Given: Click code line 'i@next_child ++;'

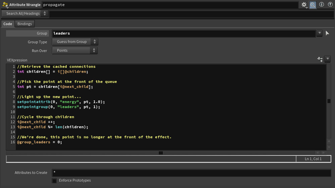Looking at the screenshot, I should click(36, 122).
